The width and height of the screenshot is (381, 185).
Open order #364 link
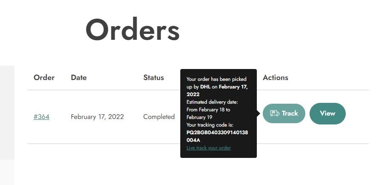point(41,116)
